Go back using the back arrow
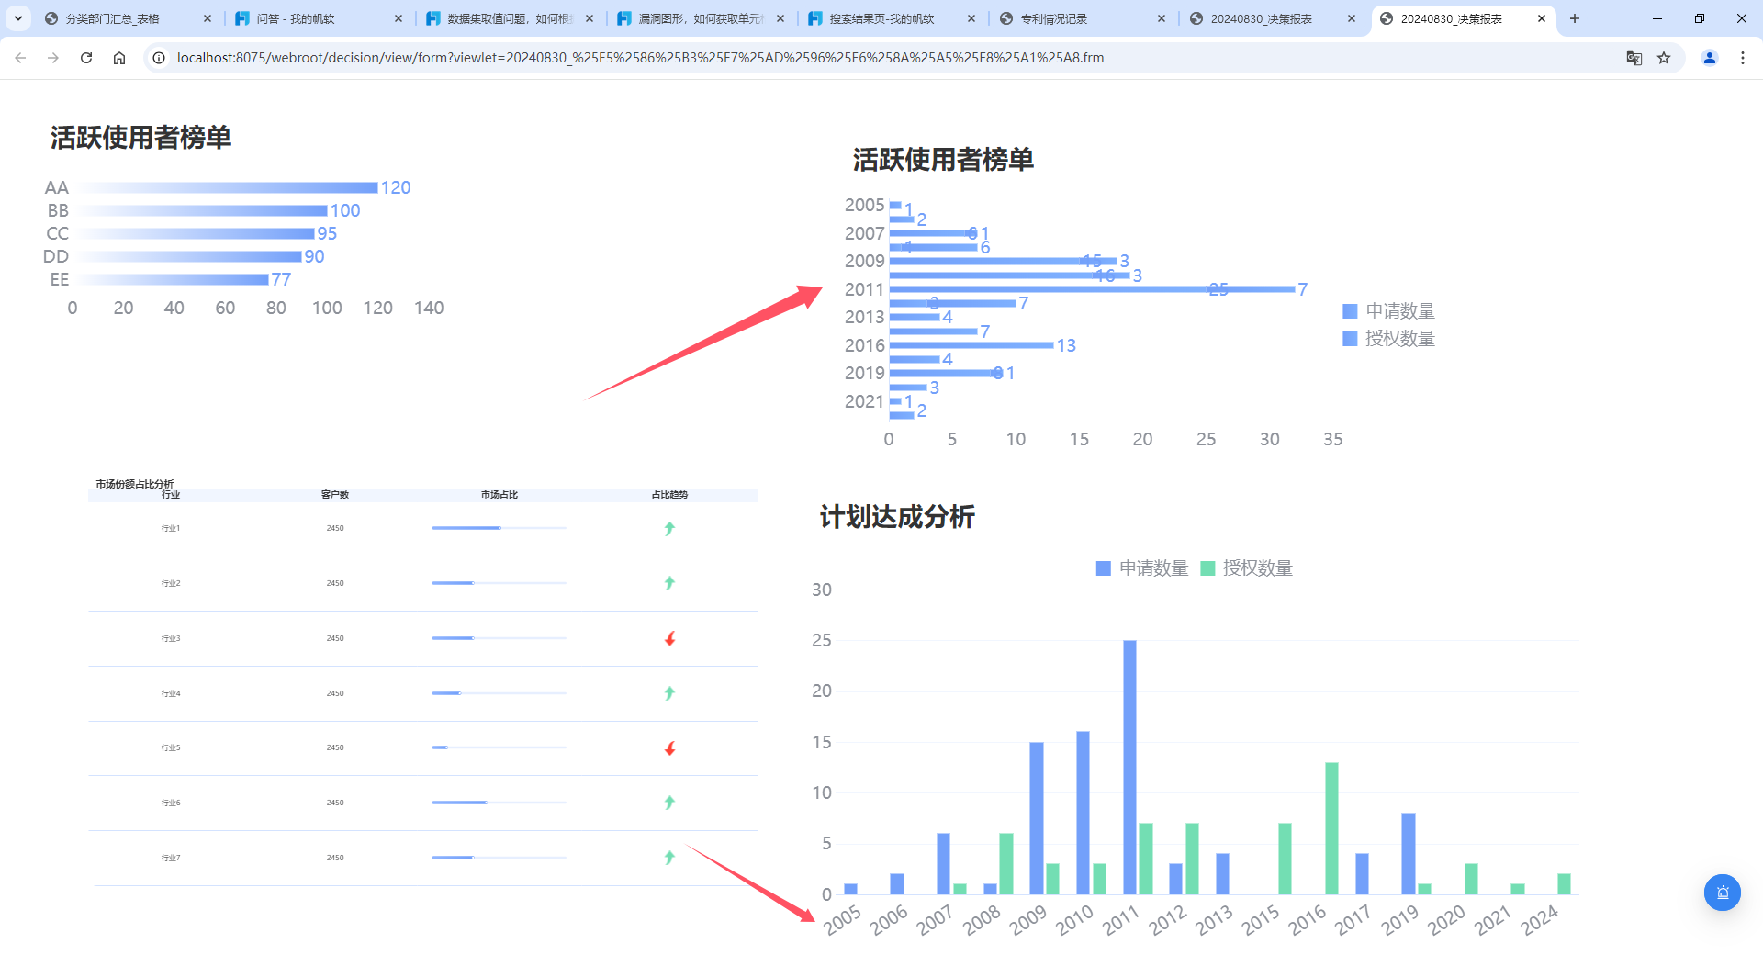 pyautogui.click(x=20, y=58)
